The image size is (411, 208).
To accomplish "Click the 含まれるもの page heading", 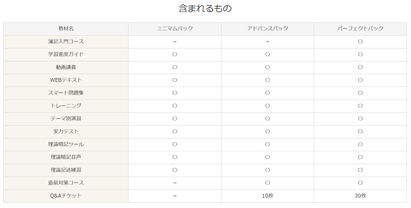I will click(205, 9).
